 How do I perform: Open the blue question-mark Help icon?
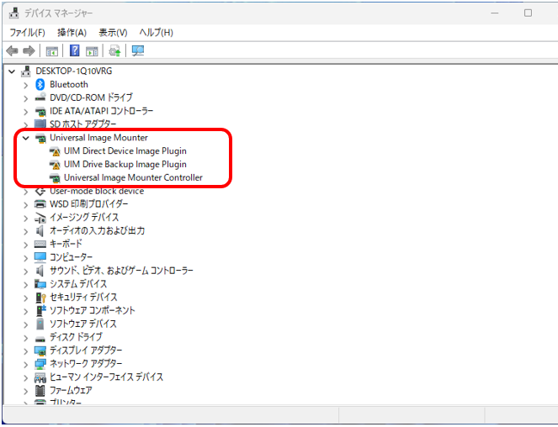[x=74, y=50]
